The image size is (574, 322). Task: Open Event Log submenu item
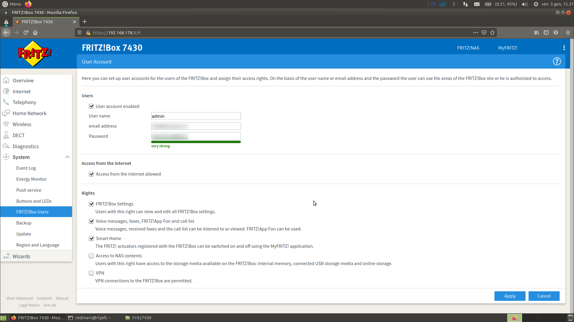36,168
